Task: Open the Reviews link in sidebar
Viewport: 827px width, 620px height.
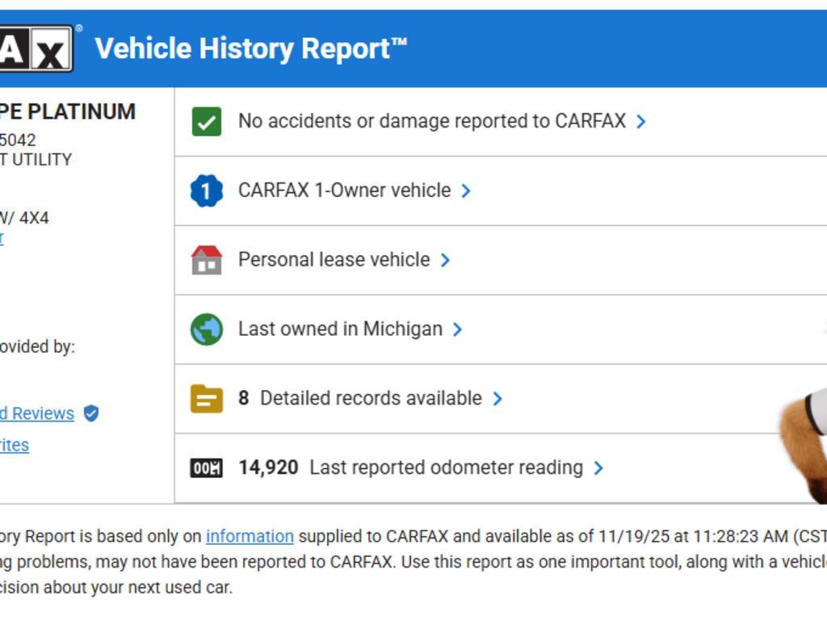Action: coord(37,413)
